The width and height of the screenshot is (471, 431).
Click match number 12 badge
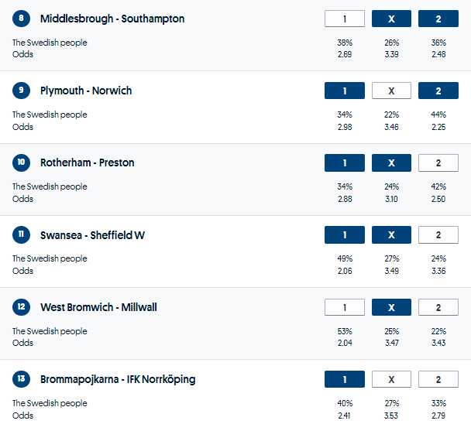[x=21, y=307]
